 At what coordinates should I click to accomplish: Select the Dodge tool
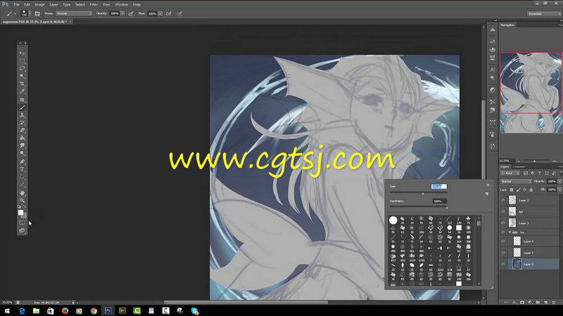pos(22,154)
